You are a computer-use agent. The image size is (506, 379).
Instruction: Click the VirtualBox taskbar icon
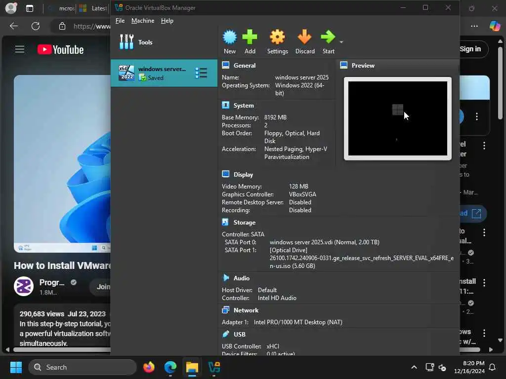click(214, 367)
